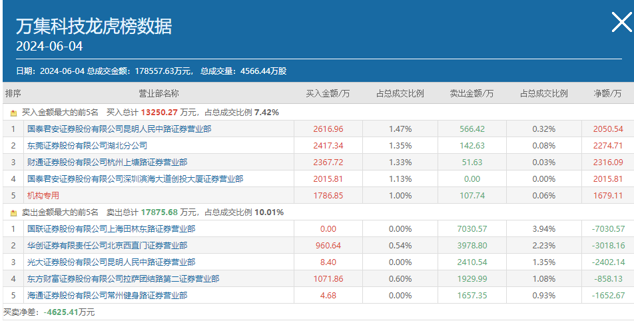Click the 排序 column header
634x321 pixels.
click(x=13, y=93)
